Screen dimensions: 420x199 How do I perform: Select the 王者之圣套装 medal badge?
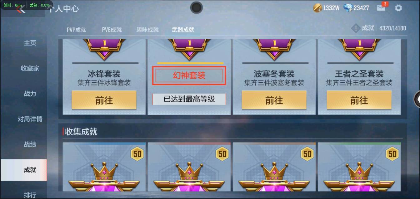pyautogui.click(x=359, y=49)
